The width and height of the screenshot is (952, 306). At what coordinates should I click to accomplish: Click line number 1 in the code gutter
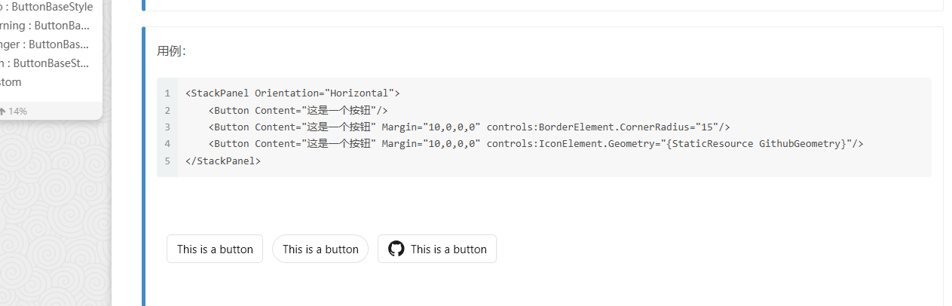point(167,93)
